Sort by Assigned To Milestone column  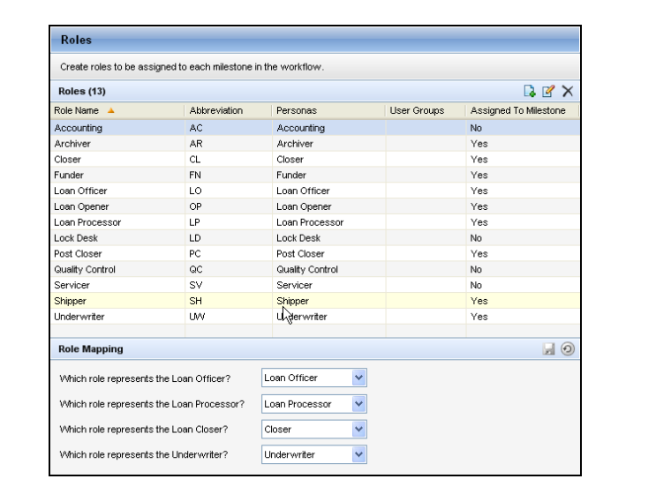(522, 110)
